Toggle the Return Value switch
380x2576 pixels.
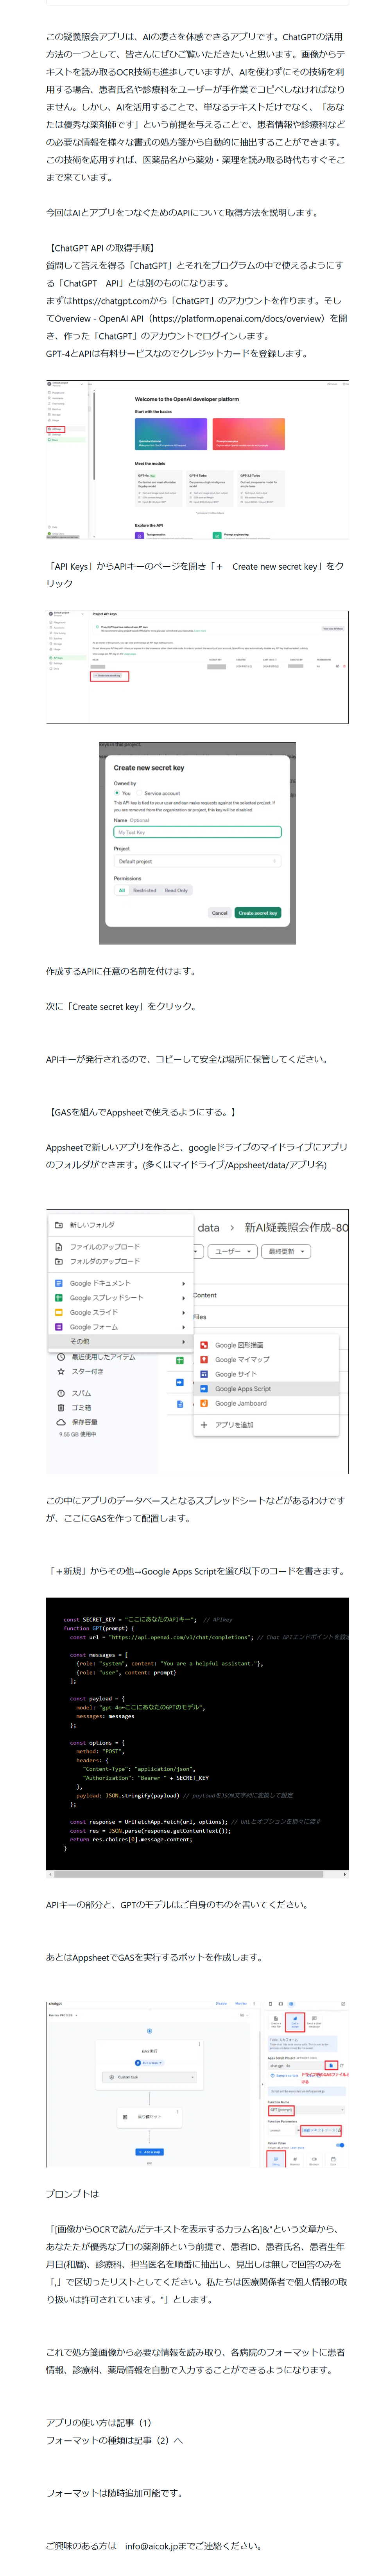(x=340, y=2144)
